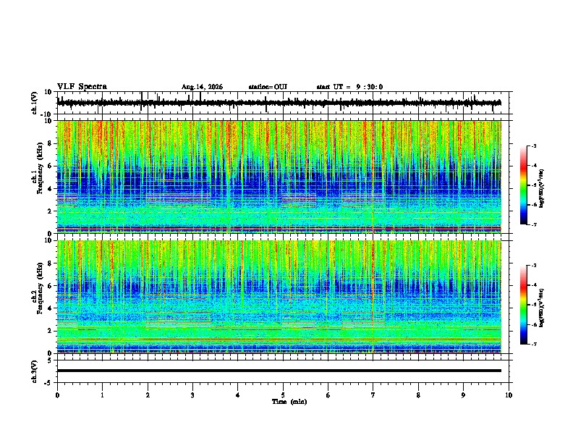Click the time axis tick label '9'

pyautogui.click(x=463, y=395)
